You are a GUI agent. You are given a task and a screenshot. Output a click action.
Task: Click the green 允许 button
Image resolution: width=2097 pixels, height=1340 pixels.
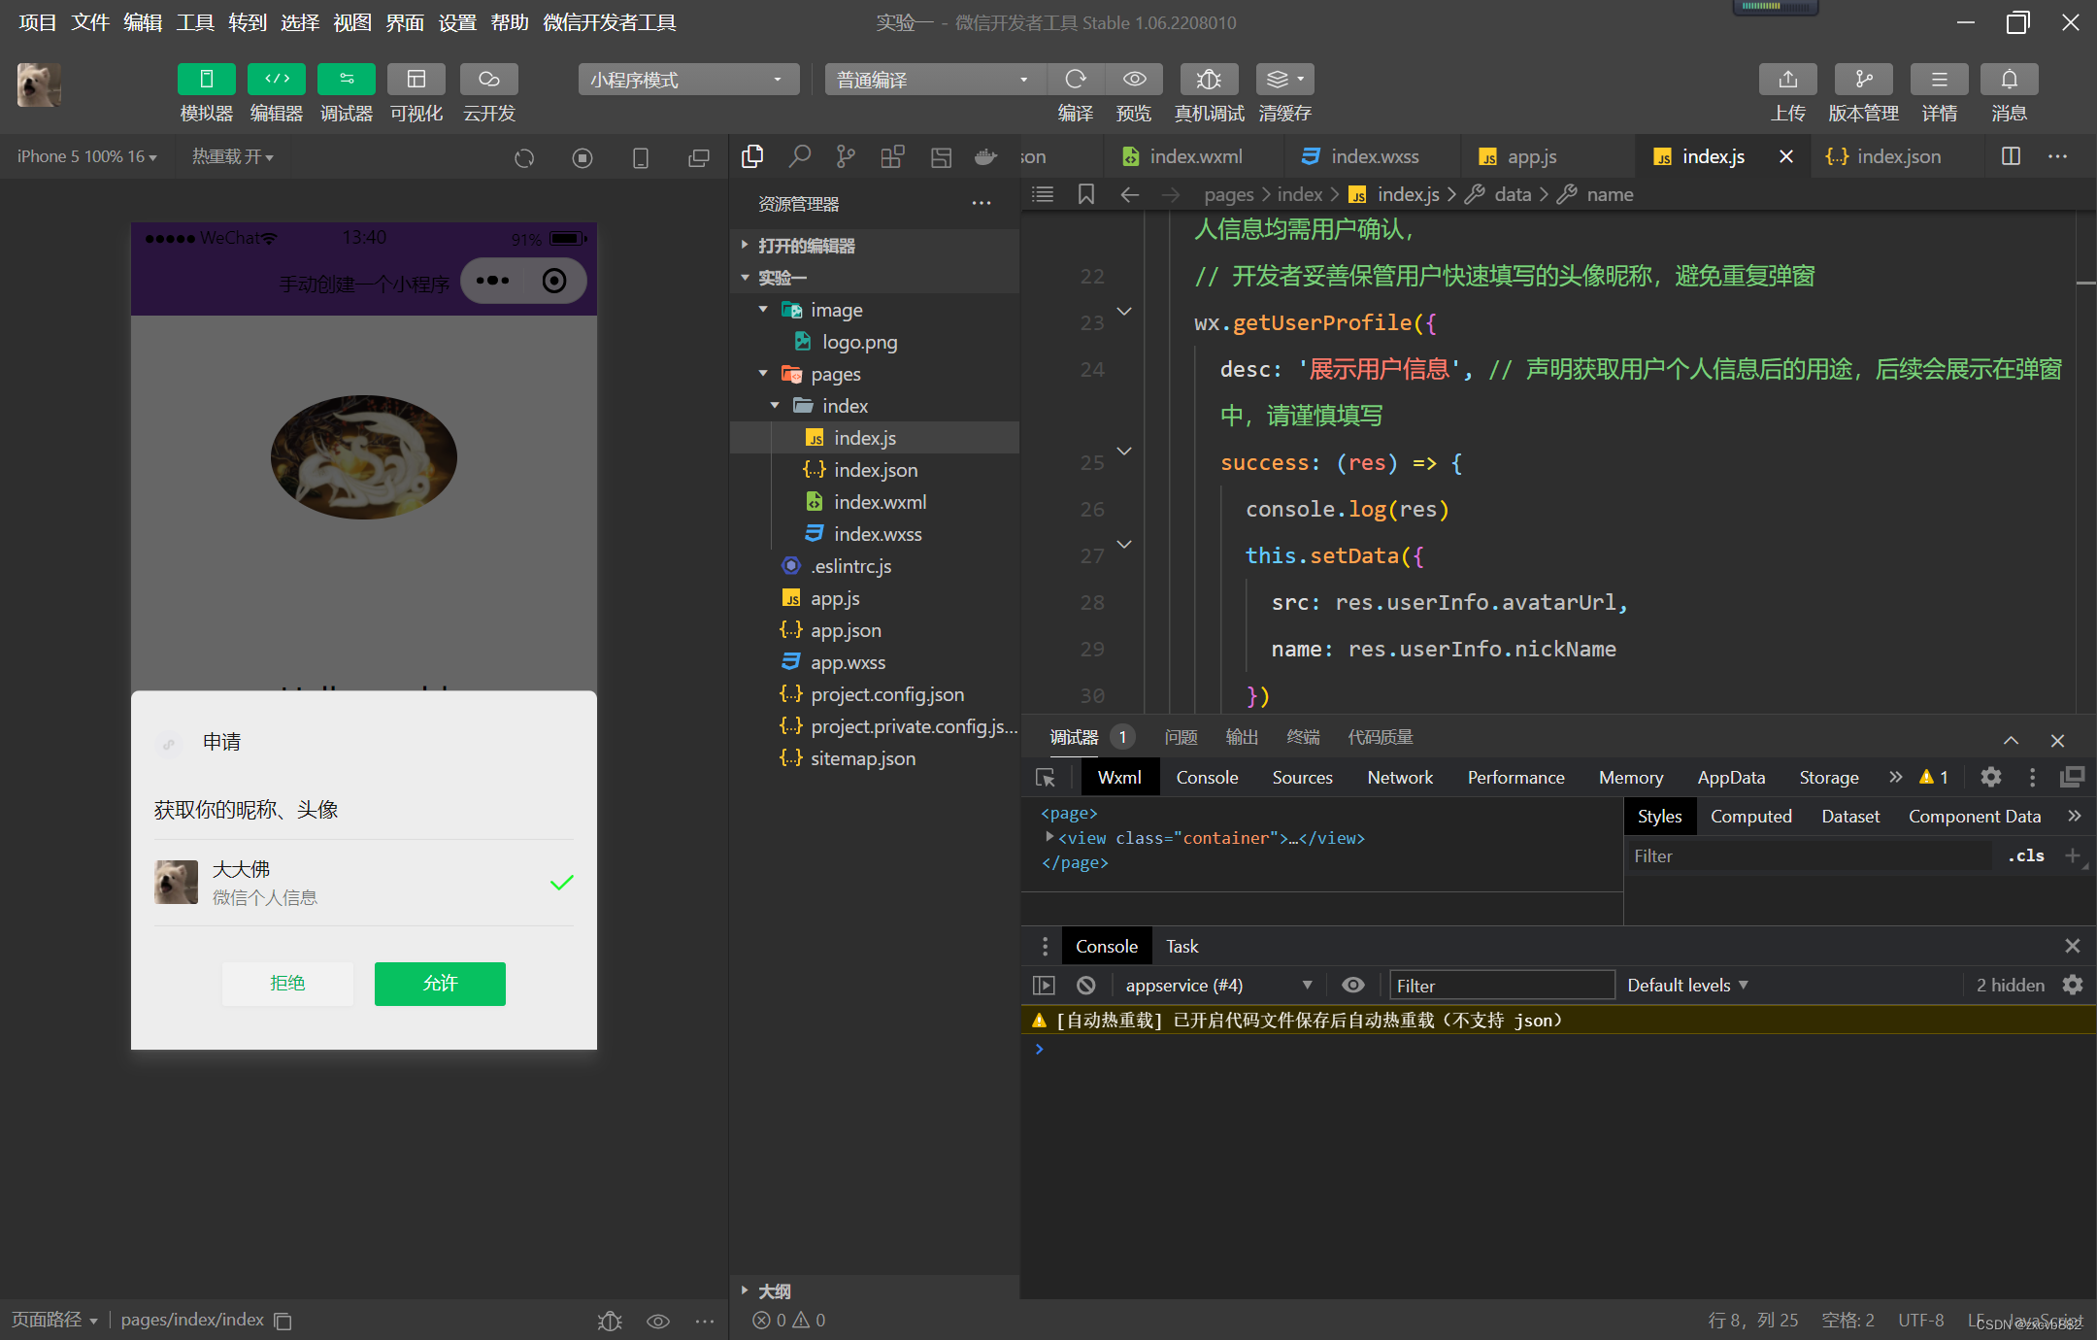coord(440,984)
